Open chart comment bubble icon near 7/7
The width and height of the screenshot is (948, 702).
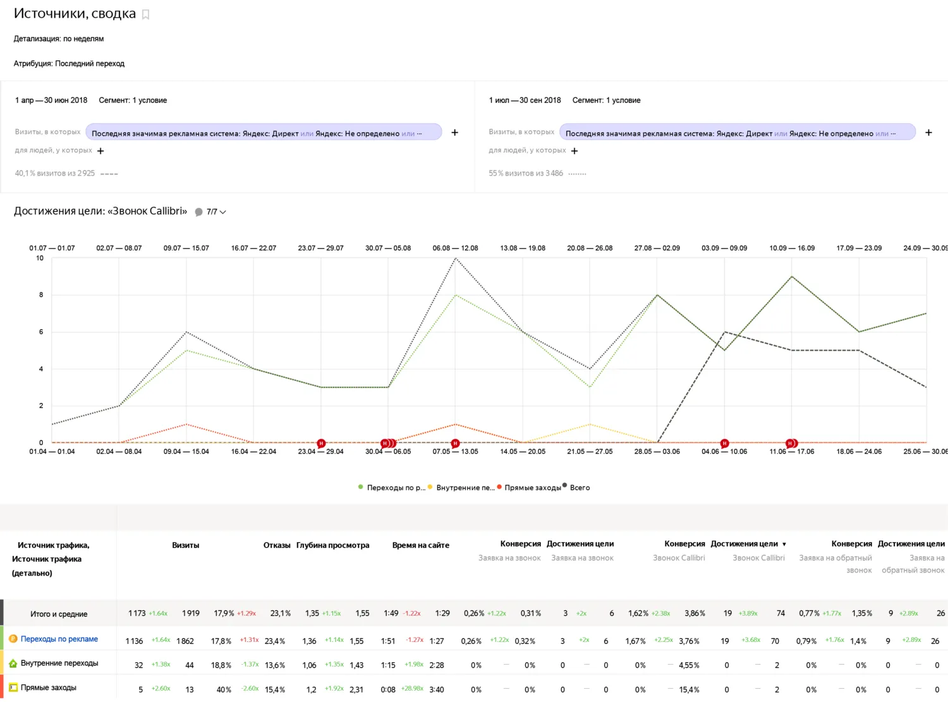point(198,212)
